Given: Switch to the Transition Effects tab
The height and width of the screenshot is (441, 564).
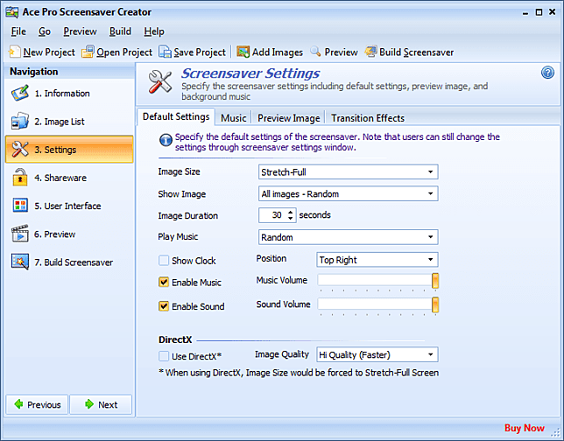Looking at the screenshot, I should (367, 118).
